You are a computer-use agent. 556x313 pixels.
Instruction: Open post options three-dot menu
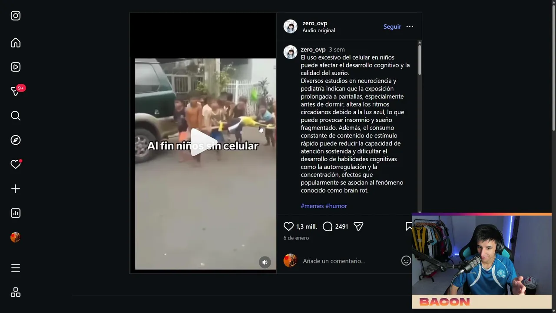(x=410, y=27)
